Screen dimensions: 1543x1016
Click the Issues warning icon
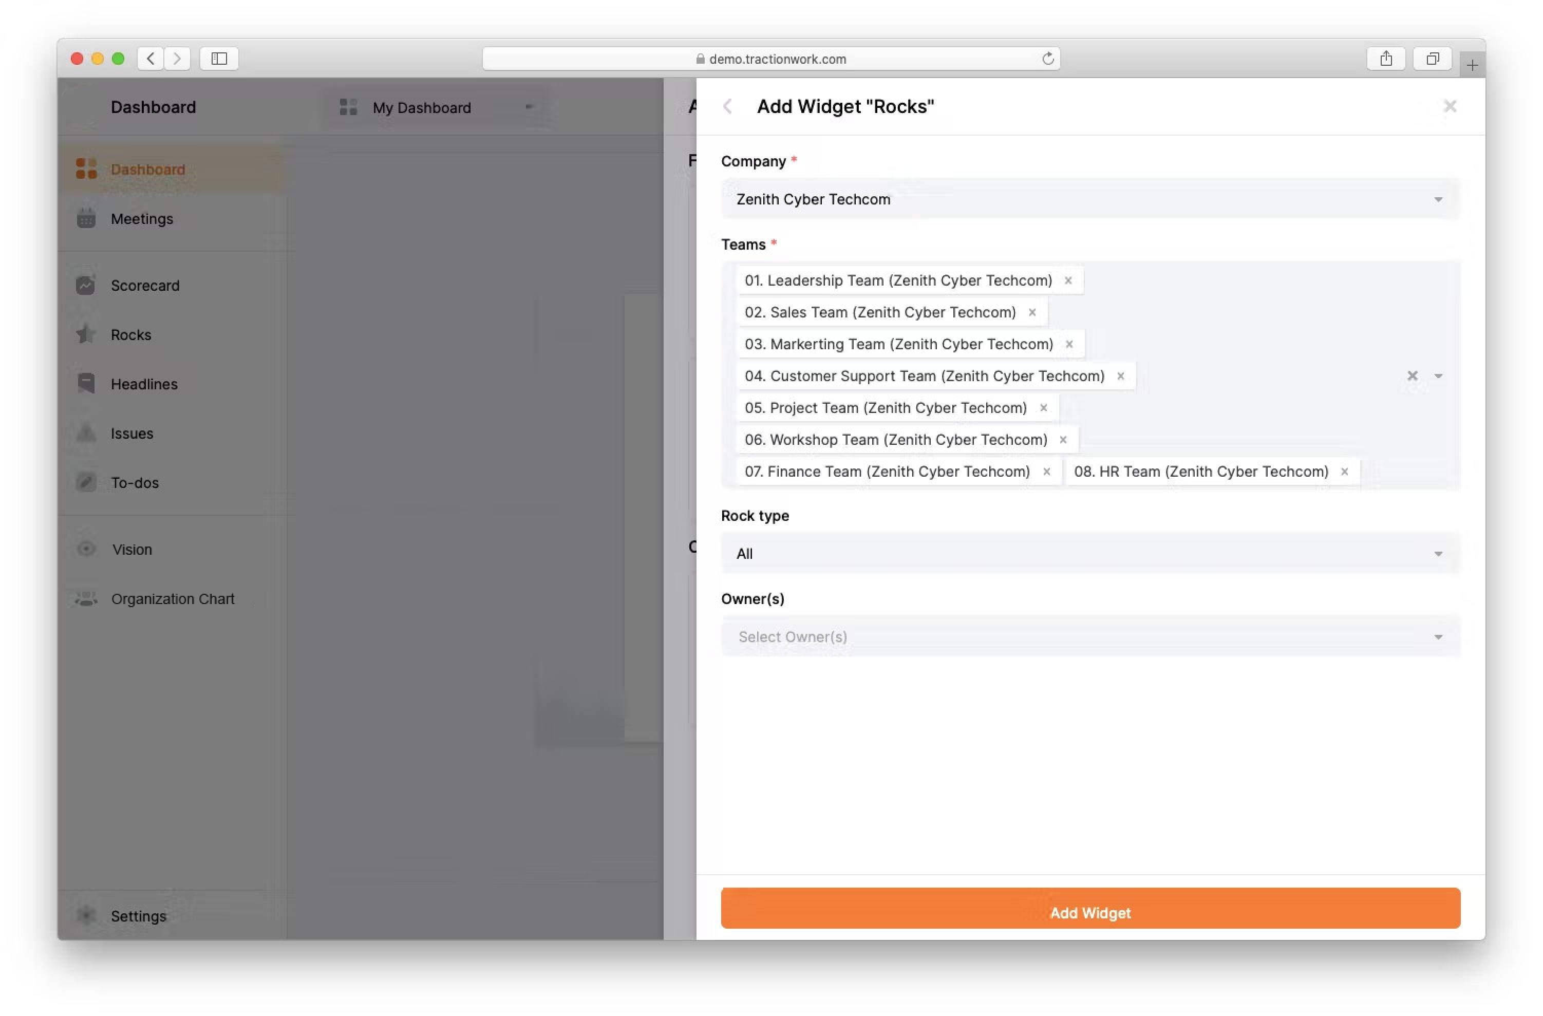pyautogui.click(x=86, y=433)
